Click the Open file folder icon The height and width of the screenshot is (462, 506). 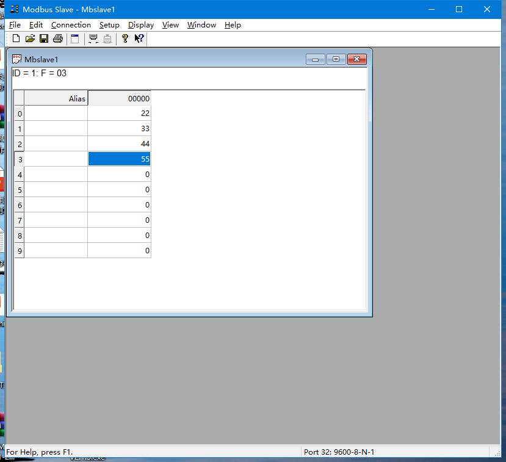(30, 39)
